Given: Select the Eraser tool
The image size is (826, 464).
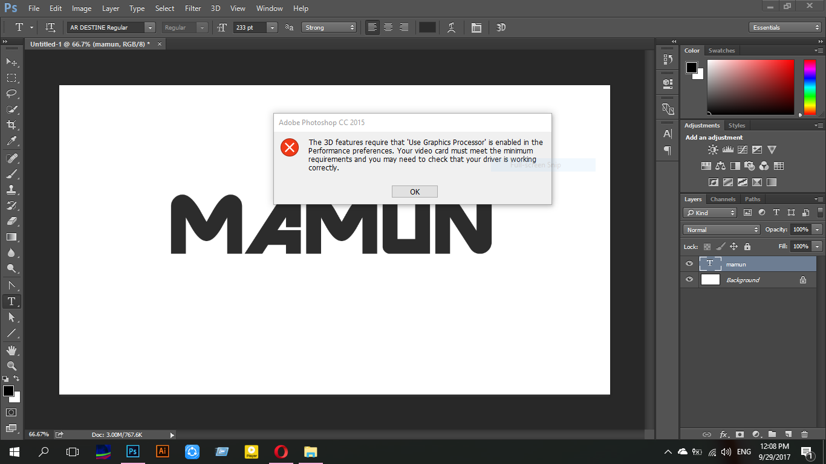Looking at the screenshot, I should click(x=11, y=221).
